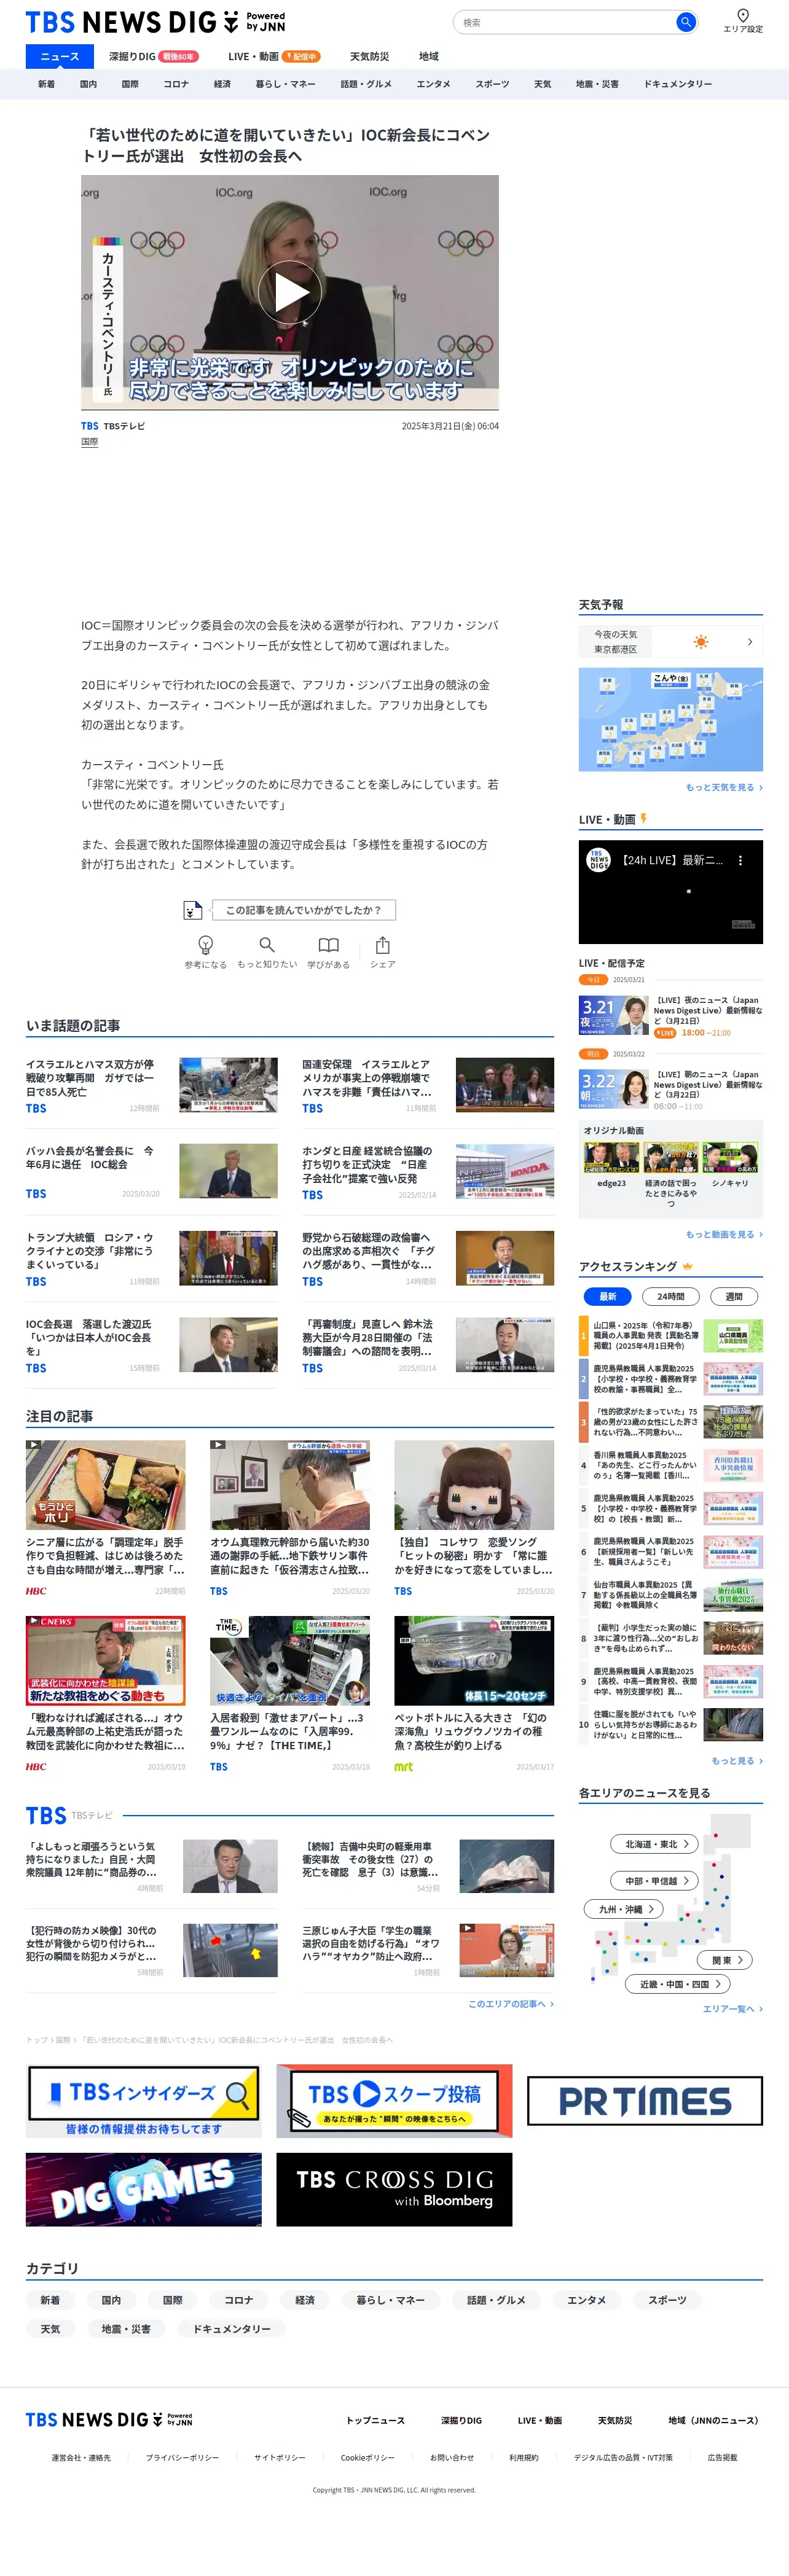Switch to the LIVE・動画 main tab
789x2576 pixels.
point(274,57)
